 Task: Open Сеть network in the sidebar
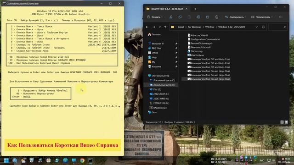pos(154,112)
